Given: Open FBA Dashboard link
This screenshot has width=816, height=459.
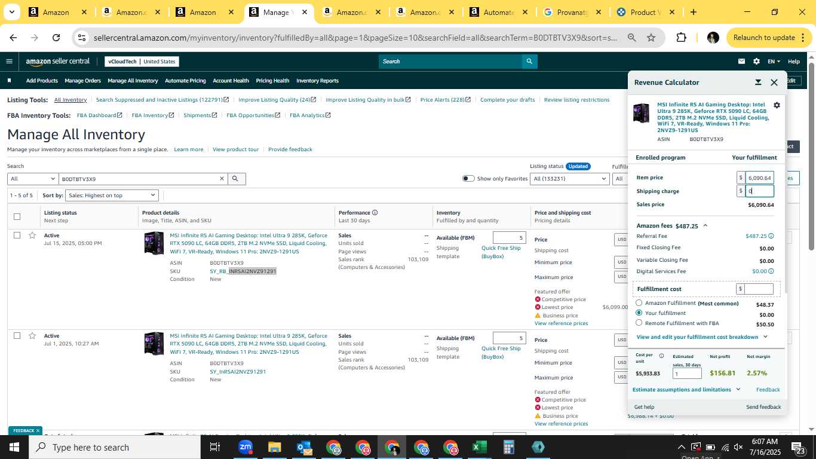Looking at the screenshot, I should point(99,115).
